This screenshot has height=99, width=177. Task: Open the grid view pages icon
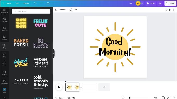pos(163,98)
